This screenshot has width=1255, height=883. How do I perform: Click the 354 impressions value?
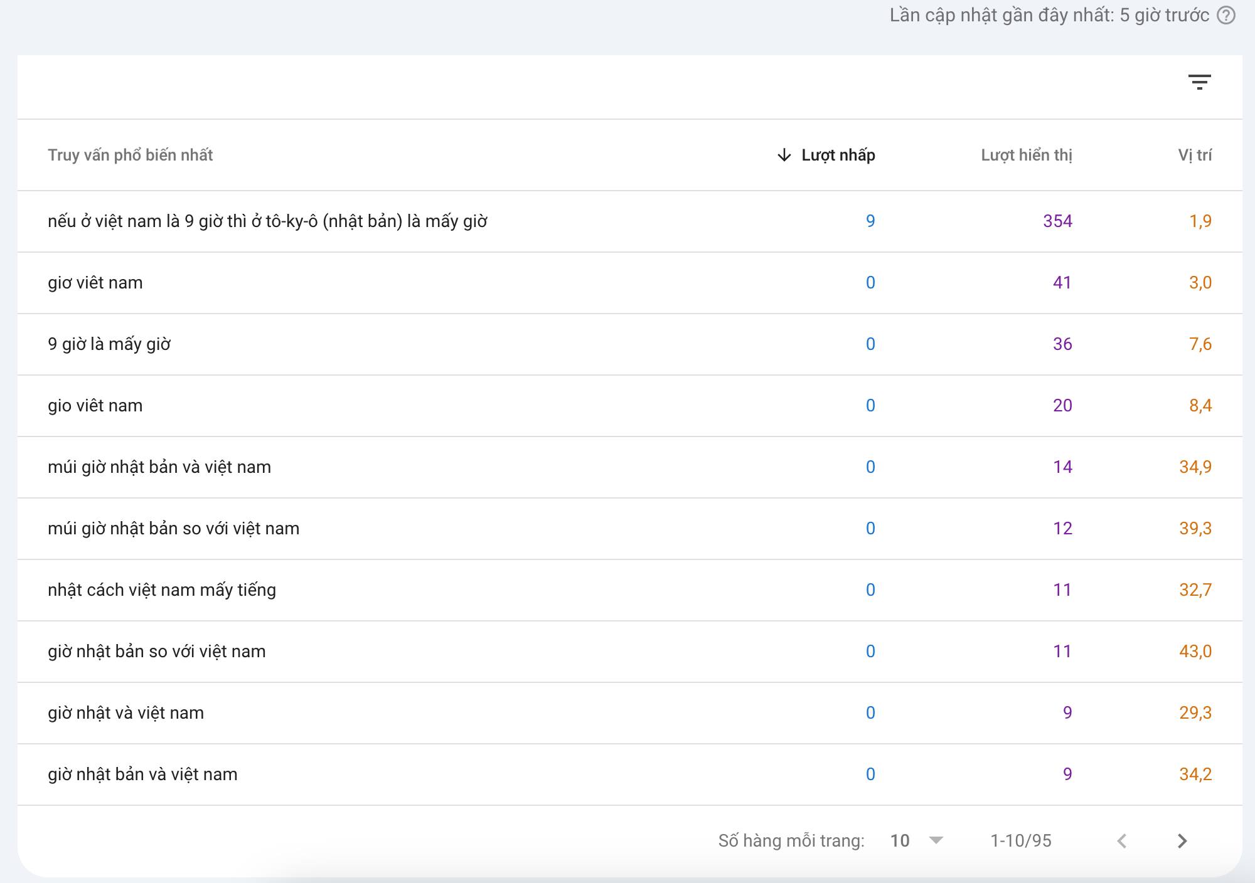pyautogui.click(x=1057, y=221)
